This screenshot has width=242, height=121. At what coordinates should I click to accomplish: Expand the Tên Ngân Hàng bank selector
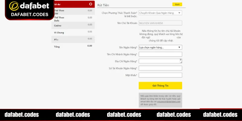coord(160,47)
